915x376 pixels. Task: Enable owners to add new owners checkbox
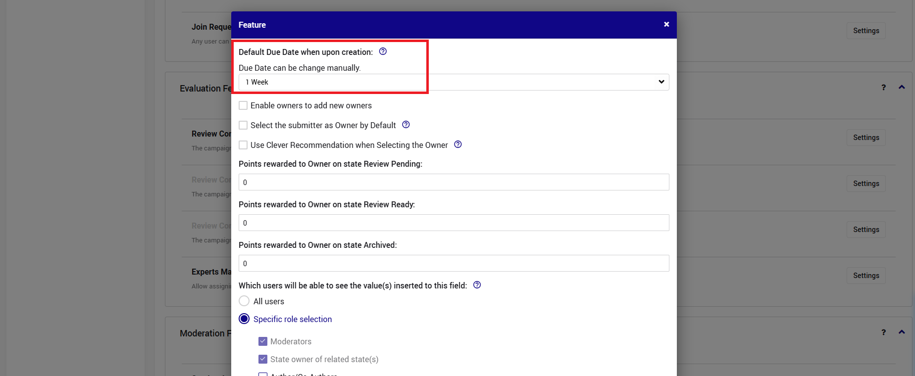[243, 105]
